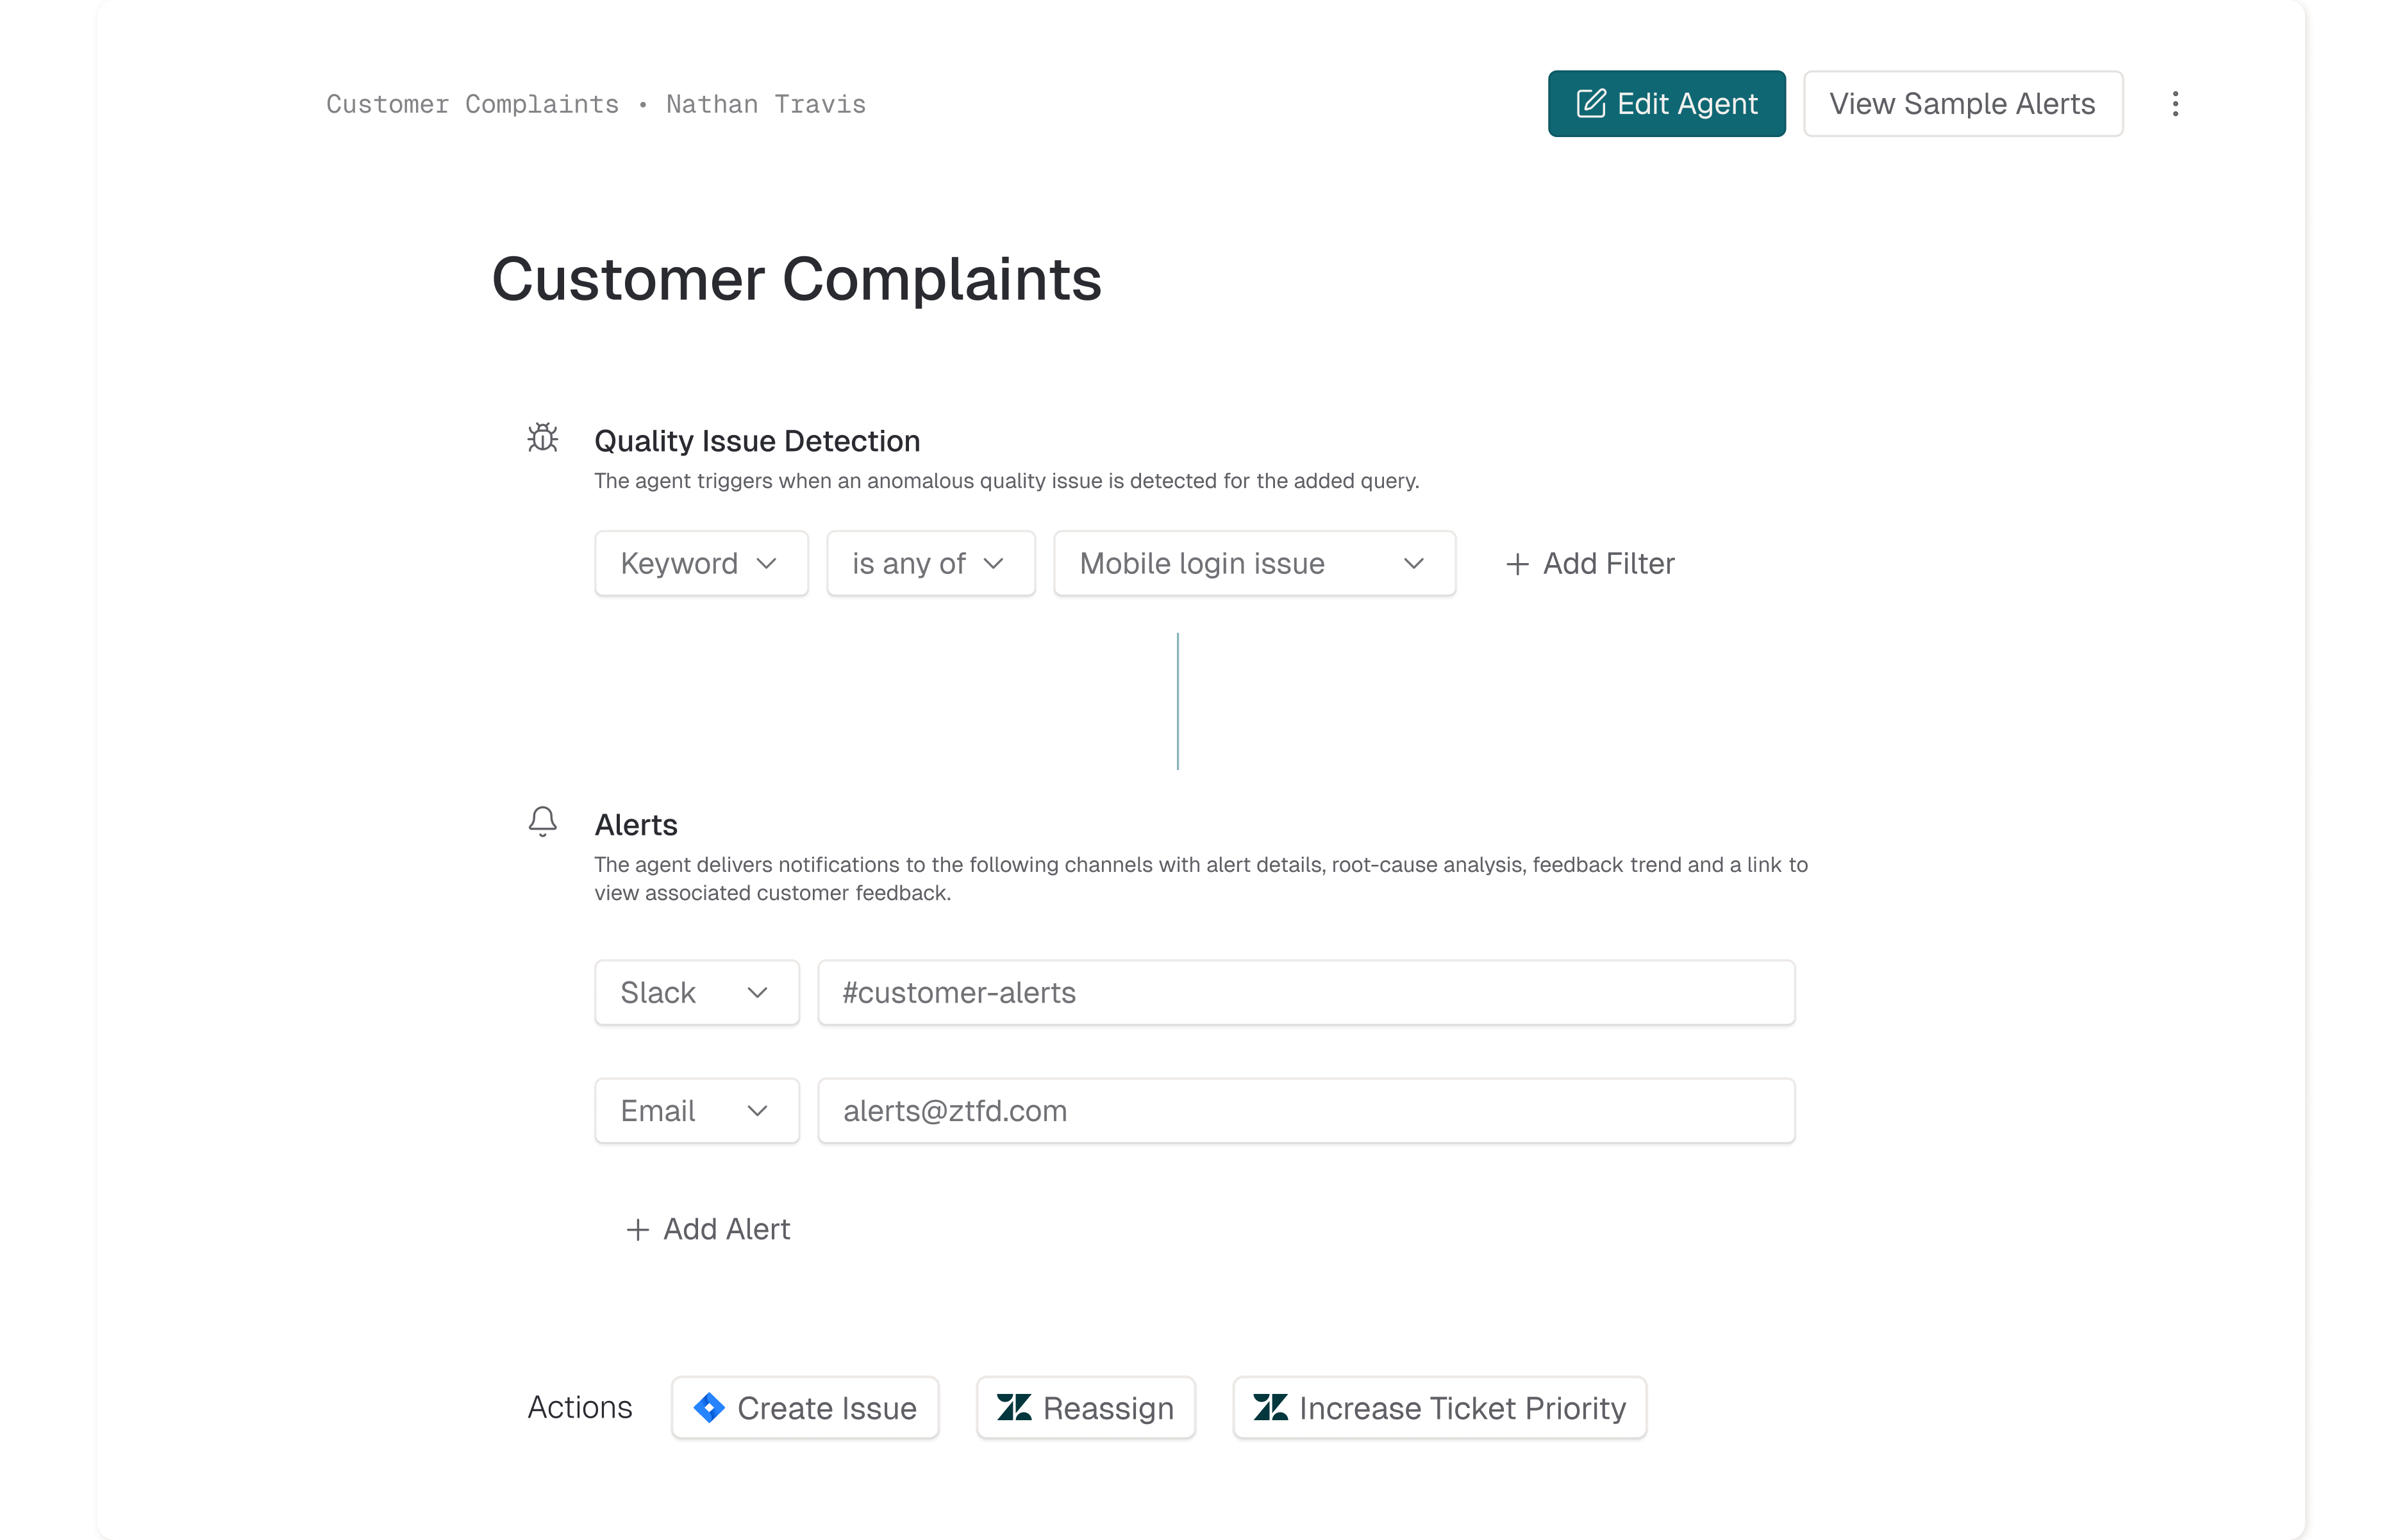Open the Email alert type dropdown
Viewport: 2400px width, 1540px height.
(x=696, y=1111)
